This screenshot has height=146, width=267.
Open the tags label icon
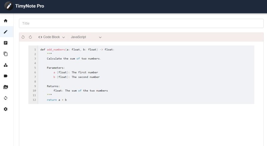coord(6,76)
